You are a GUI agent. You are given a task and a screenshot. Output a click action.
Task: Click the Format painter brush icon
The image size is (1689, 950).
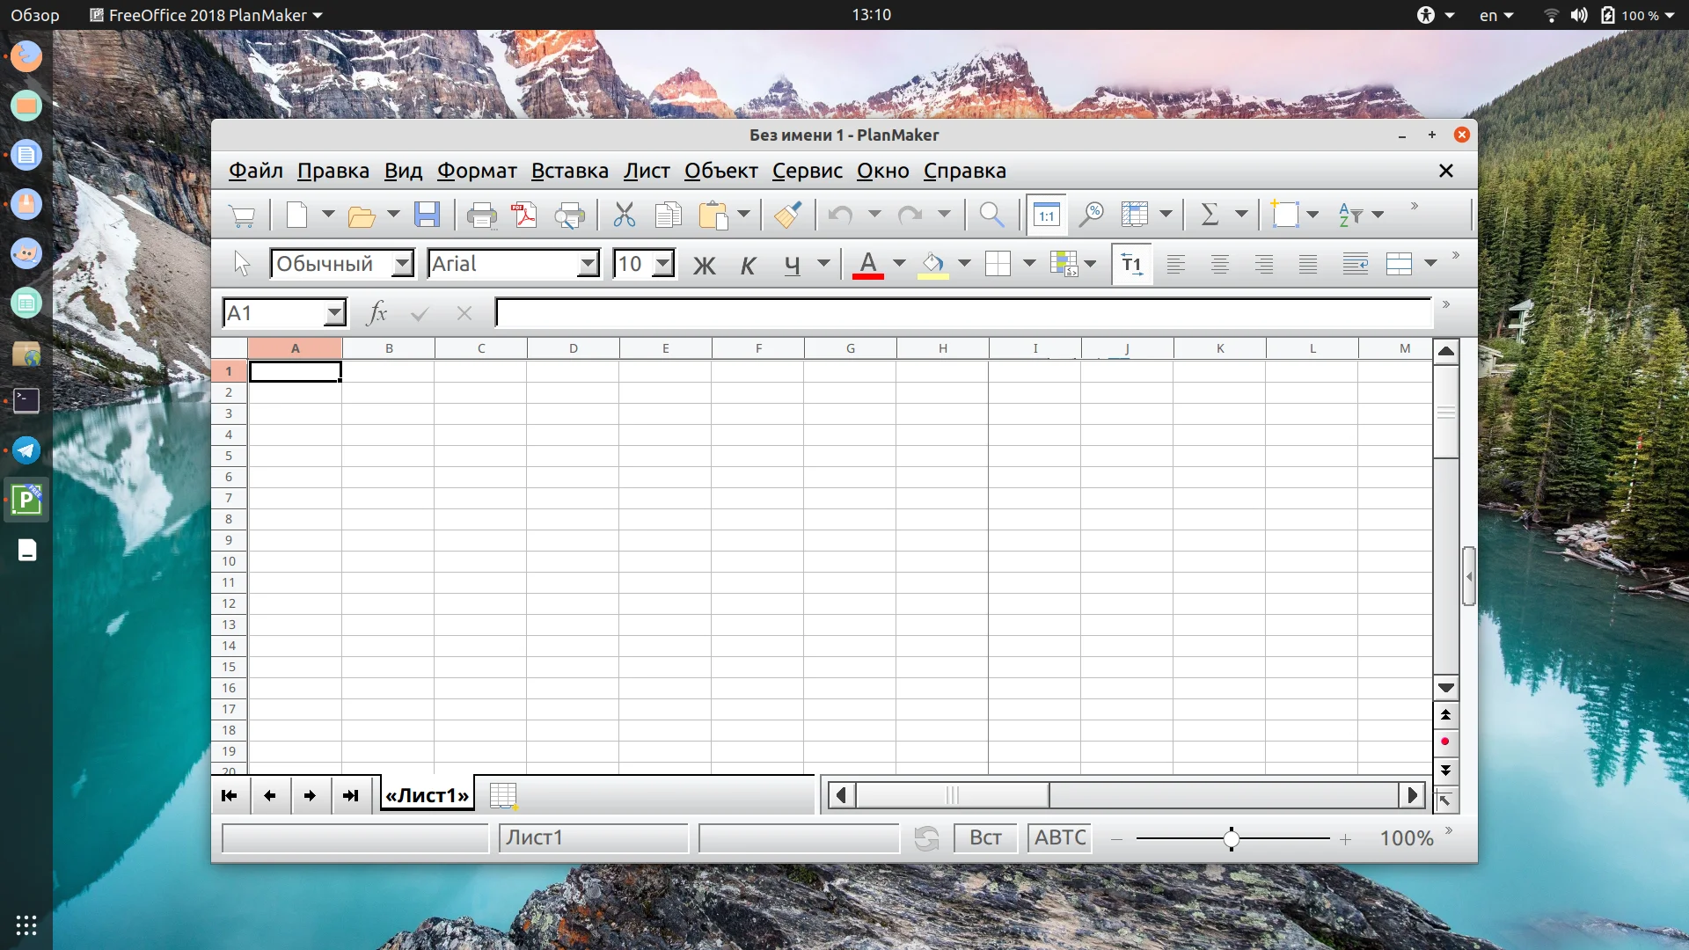(787, 215)
